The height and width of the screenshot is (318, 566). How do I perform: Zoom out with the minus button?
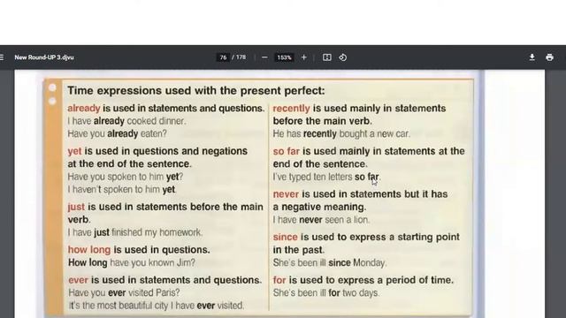[264, 57]
